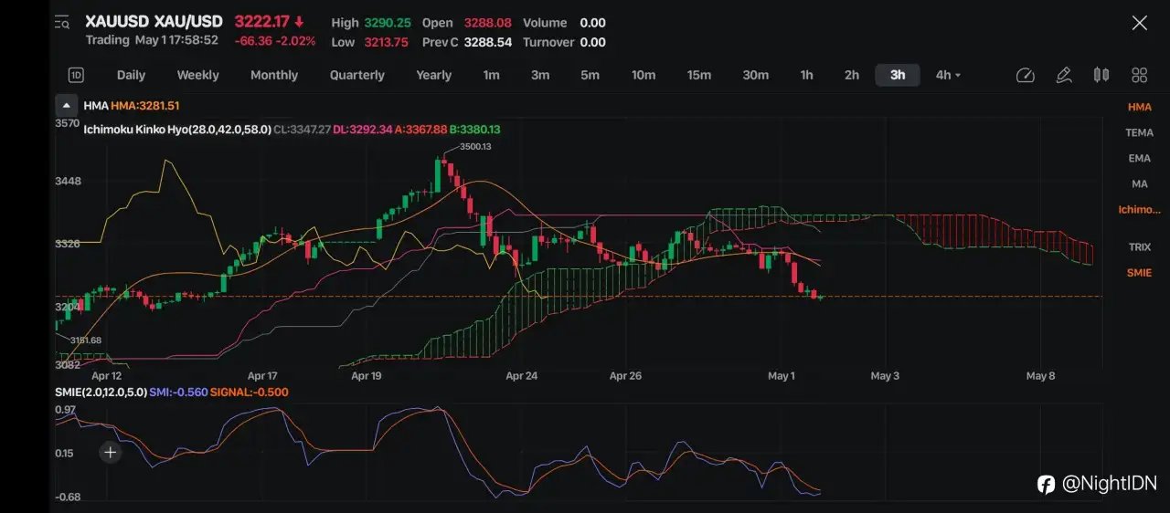Click the Prev C 3288.54 value
The width and height of the screenshot is (1170, 513).
pyautogui.click(x=488, y=42)
